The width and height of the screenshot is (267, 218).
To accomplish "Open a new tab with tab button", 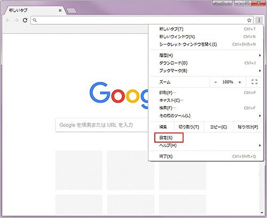I will tap(72, 11).
